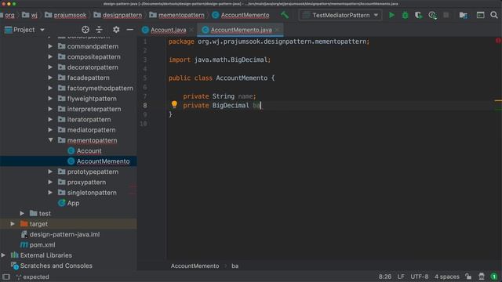Click the mementopattern breadcrumb in navigation bar
Screen dimensions: 502x282
pos(181,15)
